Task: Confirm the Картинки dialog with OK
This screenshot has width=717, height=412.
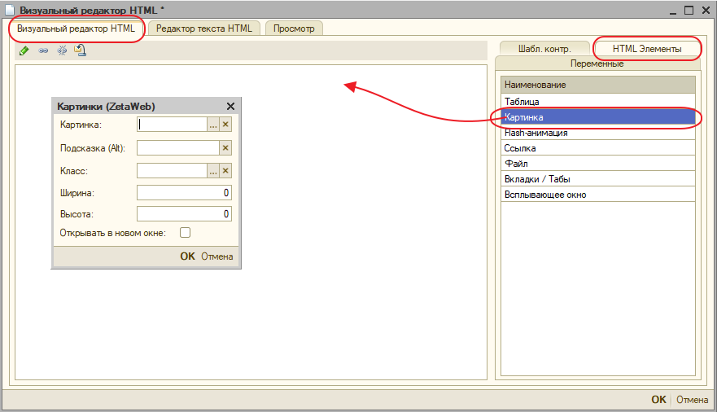Action: click(x=187, y=256)
